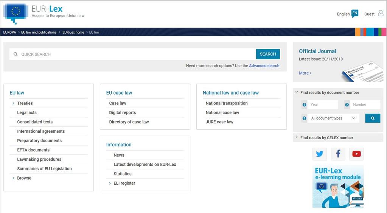This screenshot has height=213, width=387.
Task: Click the Guest user profile icon
Action: (381, 13)
